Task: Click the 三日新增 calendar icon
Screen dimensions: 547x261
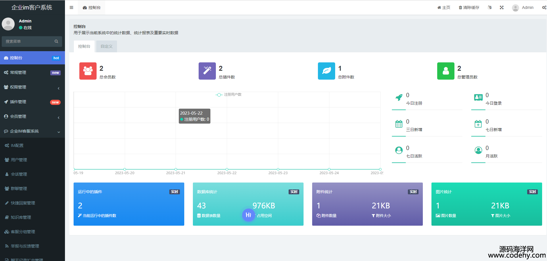Action: 399,124
